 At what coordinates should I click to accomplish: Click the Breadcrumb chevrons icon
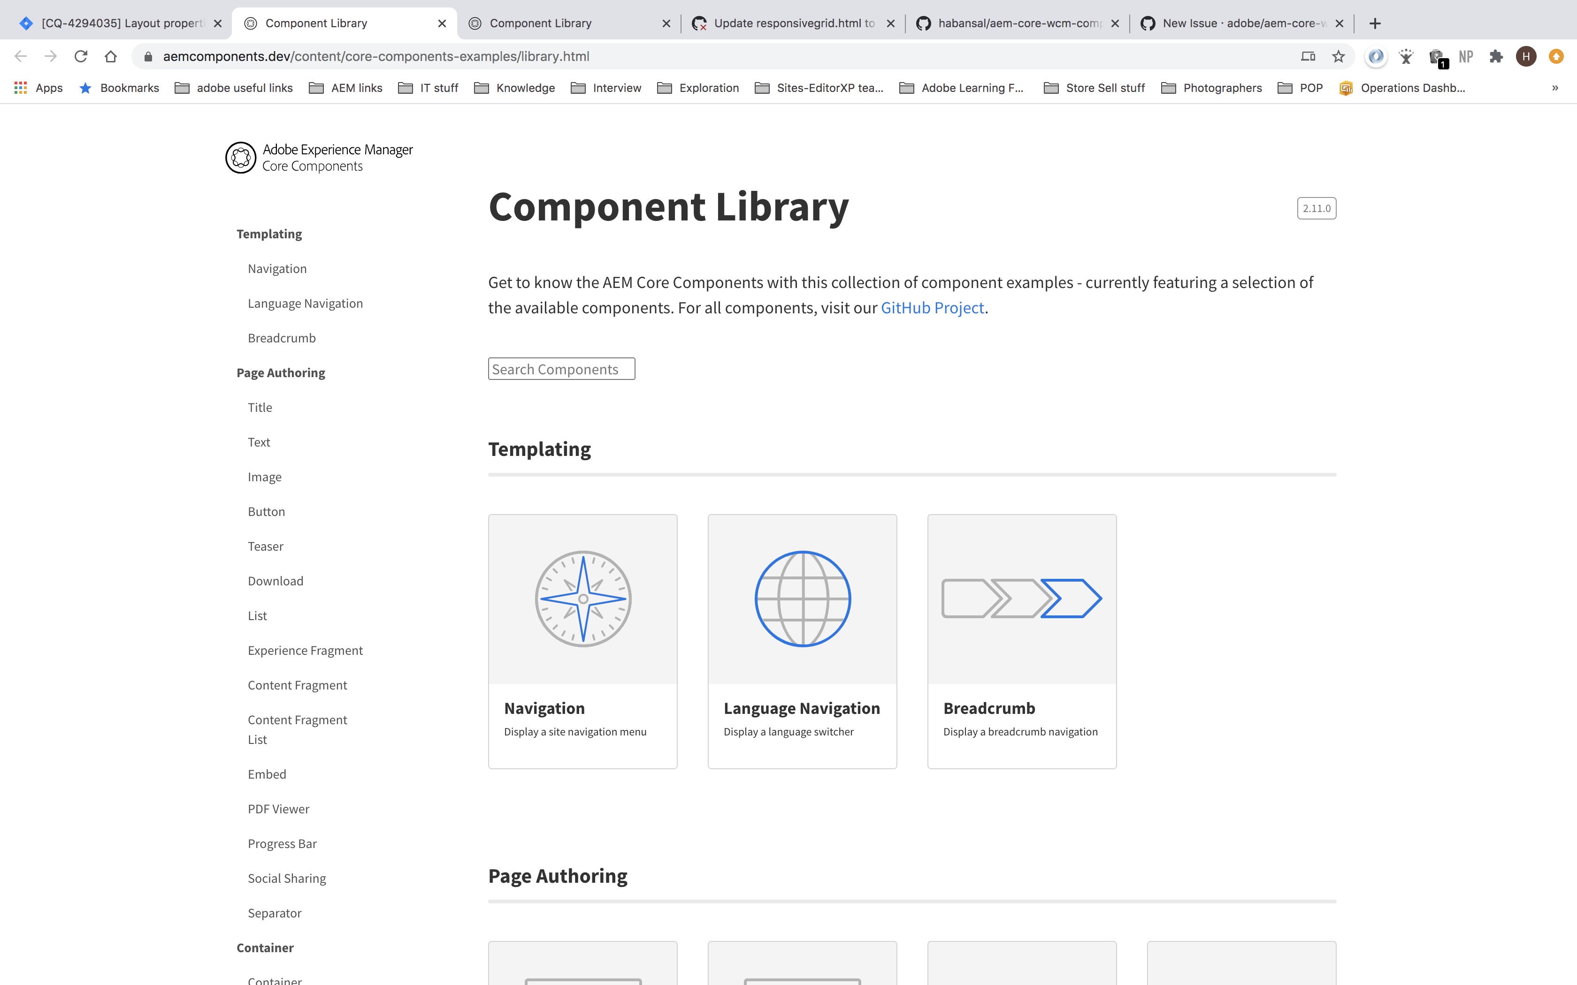[x=1021, y=598]
